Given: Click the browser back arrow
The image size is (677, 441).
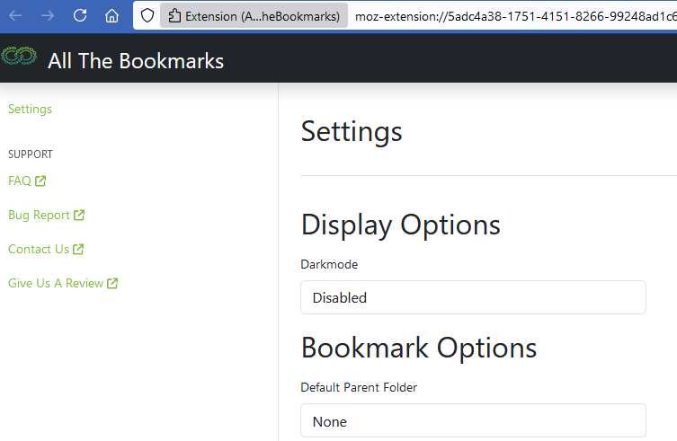Looking at the screenshot, I should (15, 16).
